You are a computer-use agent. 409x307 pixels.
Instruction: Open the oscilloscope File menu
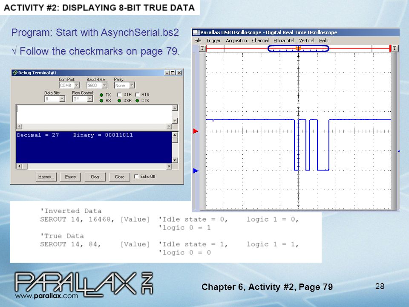[x=198, y=41]
